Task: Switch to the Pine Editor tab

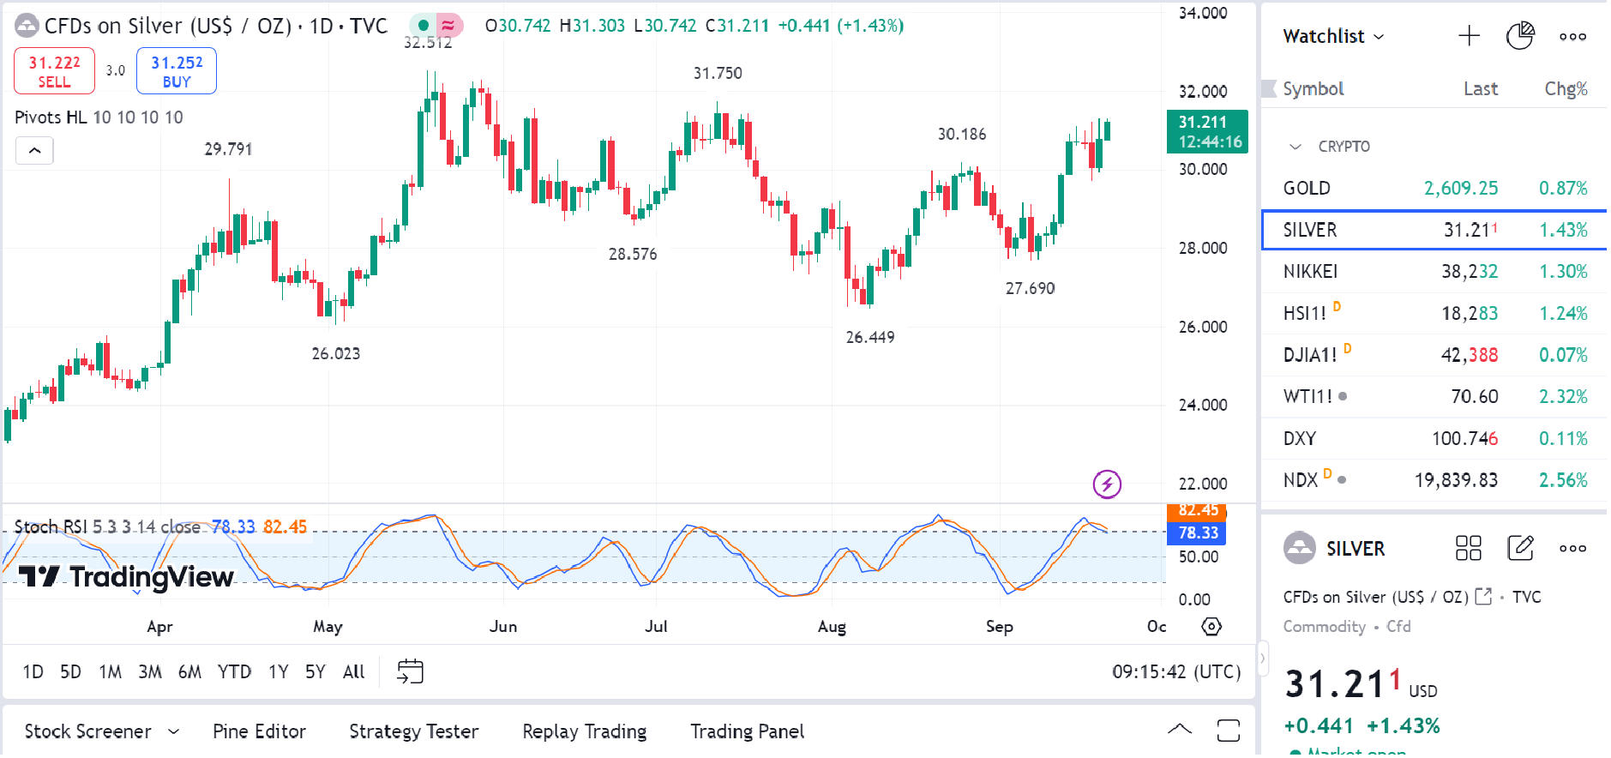Action: pos(259,731)
